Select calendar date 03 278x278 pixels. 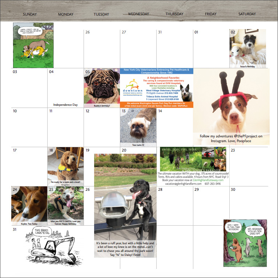pyautogui.click(x=15, y=72)
